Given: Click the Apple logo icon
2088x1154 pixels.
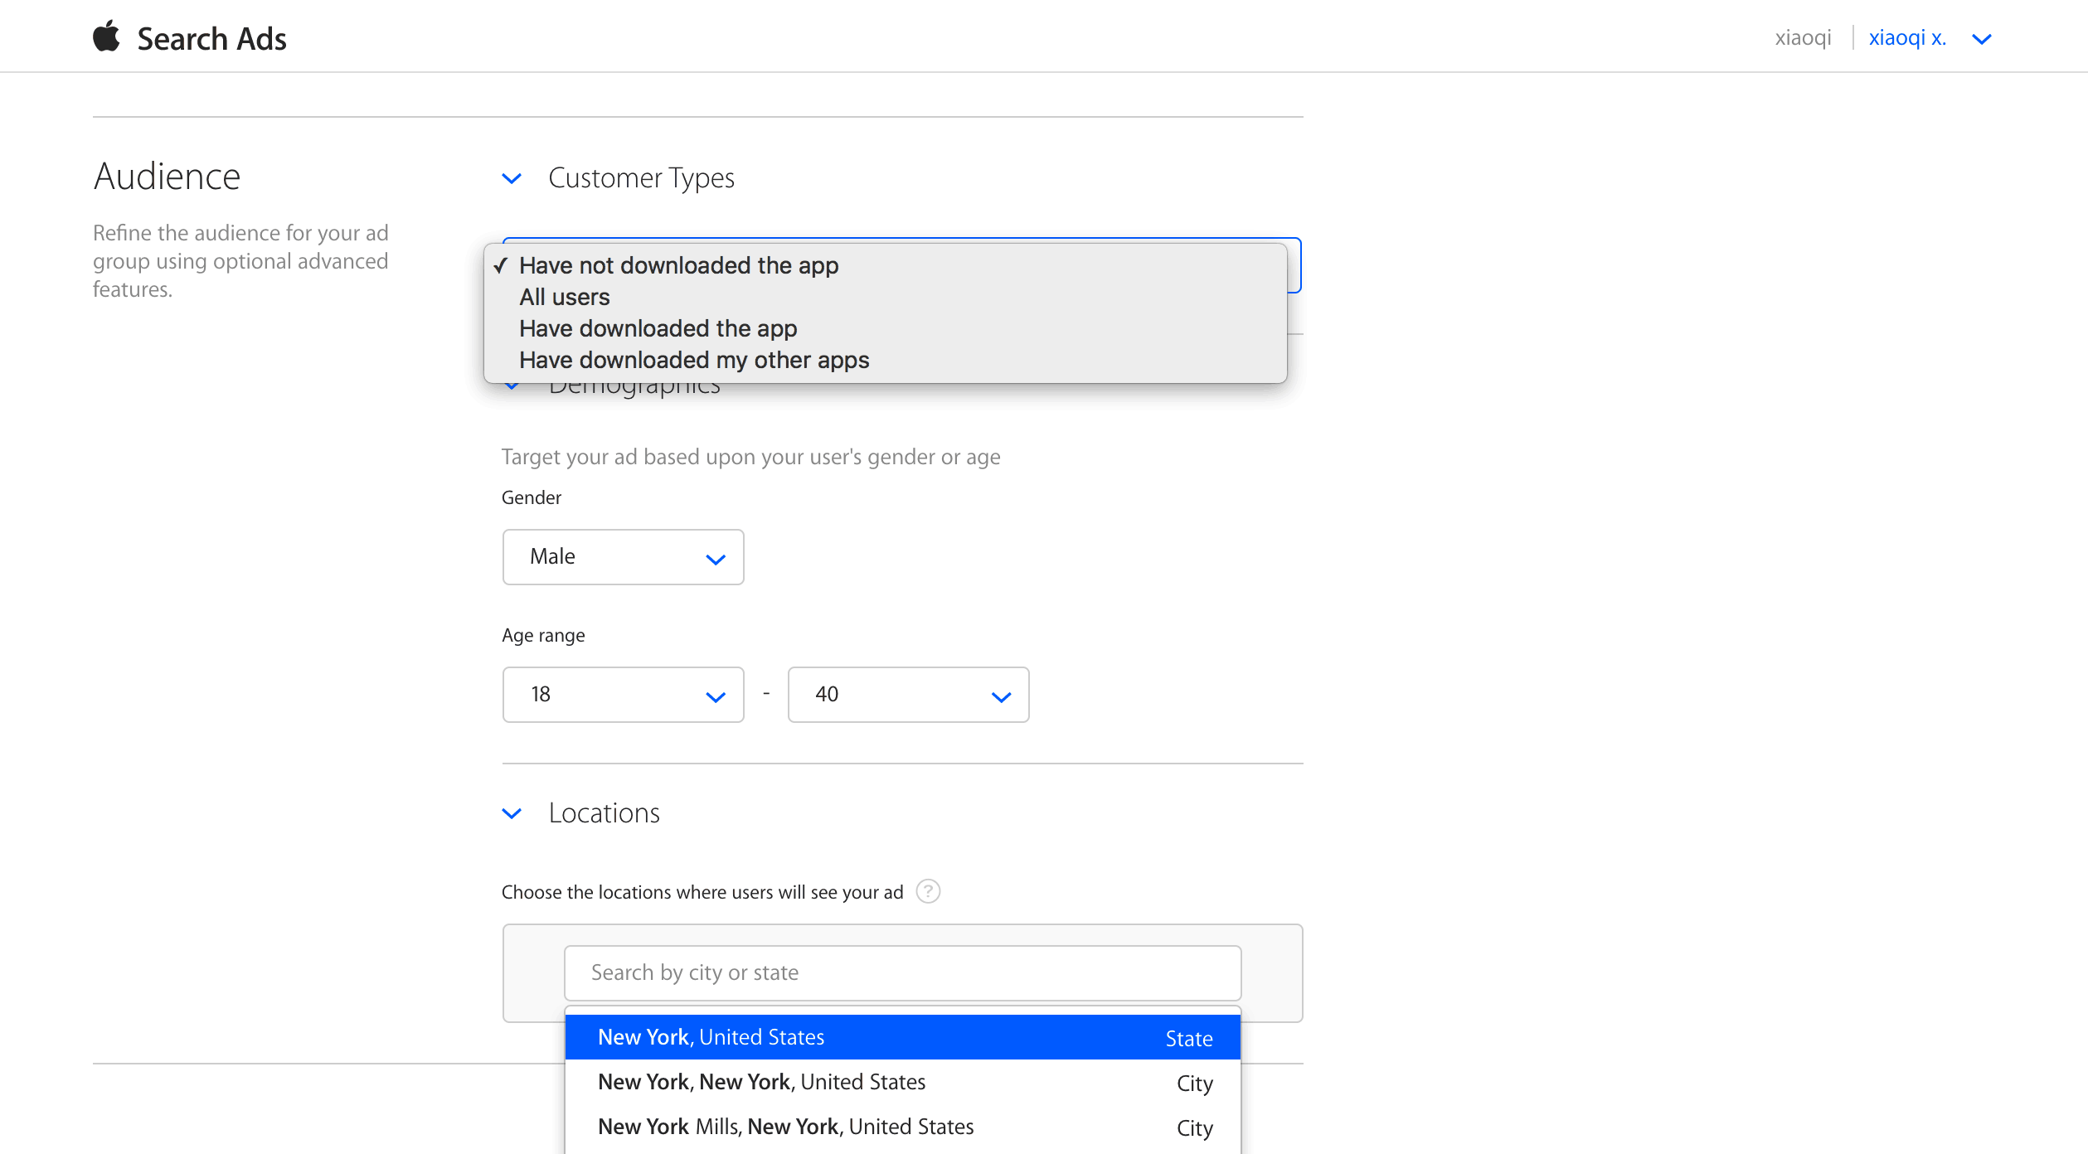Looking at the screenshot, I should [x=106, y=37].
